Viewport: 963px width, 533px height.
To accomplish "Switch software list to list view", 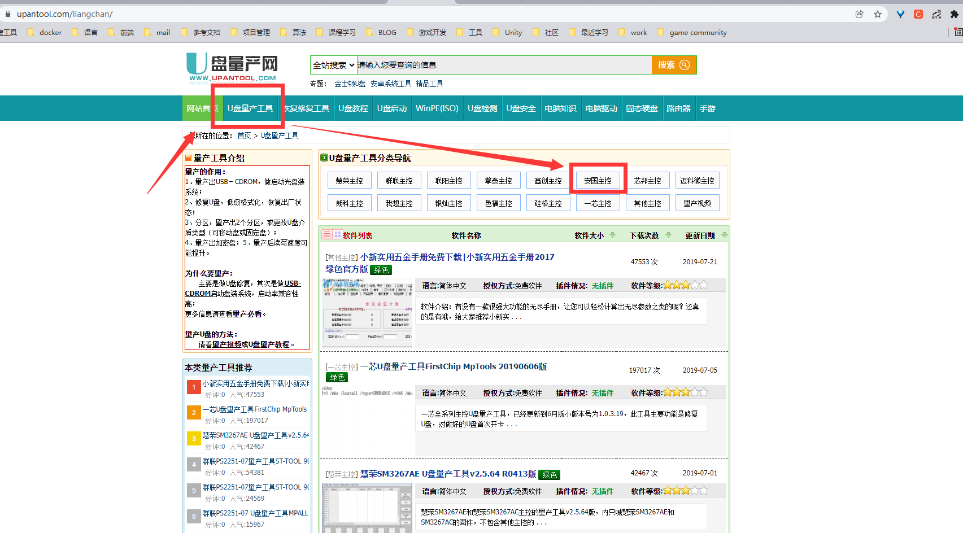I will (326, 234).
